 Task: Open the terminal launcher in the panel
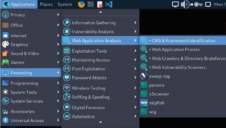(91, 4)
